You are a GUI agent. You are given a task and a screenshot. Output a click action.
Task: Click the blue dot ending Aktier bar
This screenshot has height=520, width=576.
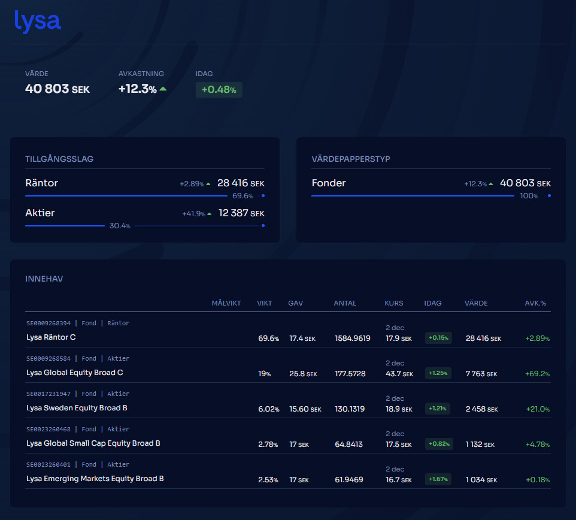(263, 226)
